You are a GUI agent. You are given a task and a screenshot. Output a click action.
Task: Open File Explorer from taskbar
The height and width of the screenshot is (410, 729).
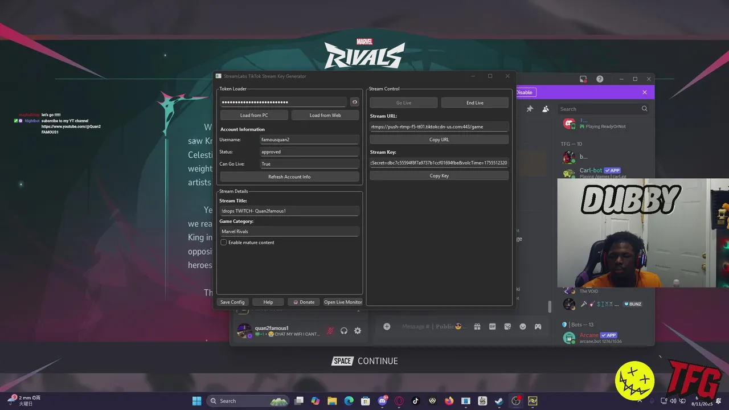pyautogui.click(x=332, y=401)
